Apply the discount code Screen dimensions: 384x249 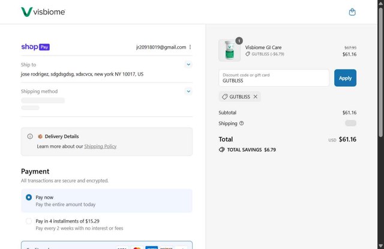345,78
